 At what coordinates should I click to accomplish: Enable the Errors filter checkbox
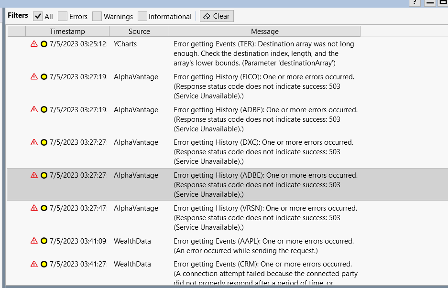click(x=63, y=16)
